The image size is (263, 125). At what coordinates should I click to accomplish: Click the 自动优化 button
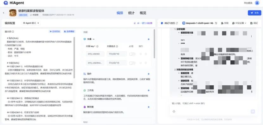click(55, 31)
